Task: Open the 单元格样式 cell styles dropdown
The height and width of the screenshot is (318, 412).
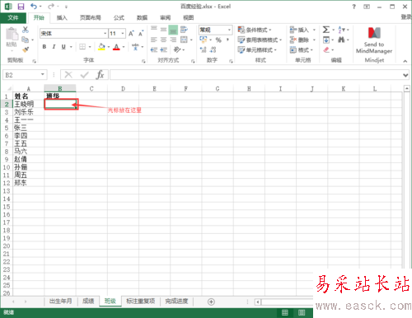Action: 257,50
